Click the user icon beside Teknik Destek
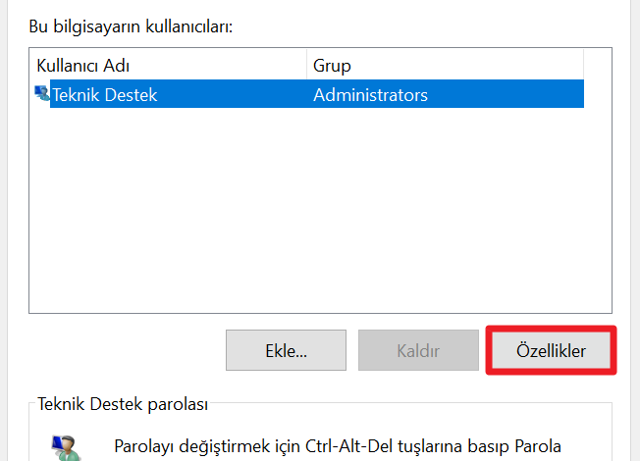This screenshot has height=461, width=640. tap(41, 95)
